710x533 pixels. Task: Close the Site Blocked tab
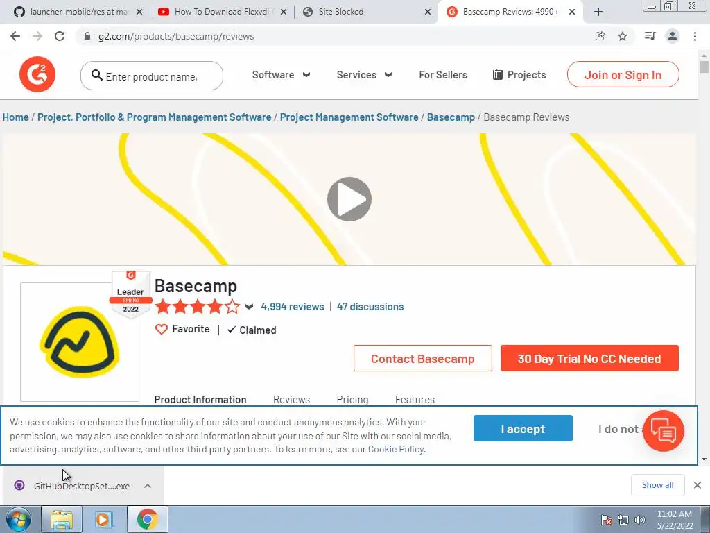pos(427,12)
